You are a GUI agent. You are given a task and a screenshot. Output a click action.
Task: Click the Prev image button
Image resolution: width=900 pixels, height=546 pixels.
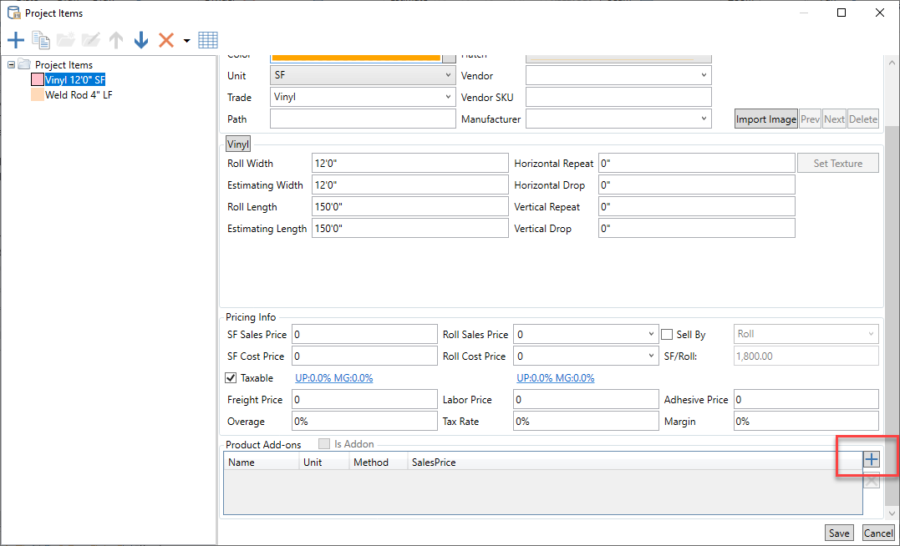(810, 119)
